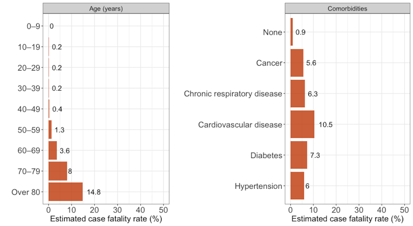Select the Hypertension bar
413x226 pixels.
[297, 186]
